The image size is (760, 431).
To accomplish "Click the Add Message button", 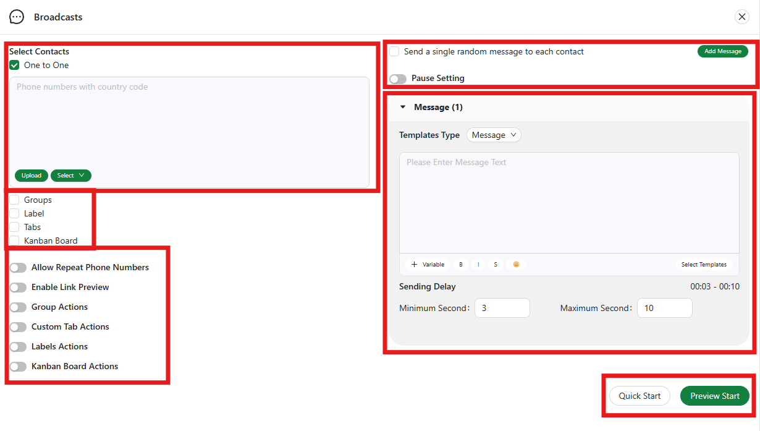I will click(x=722, y=51).
